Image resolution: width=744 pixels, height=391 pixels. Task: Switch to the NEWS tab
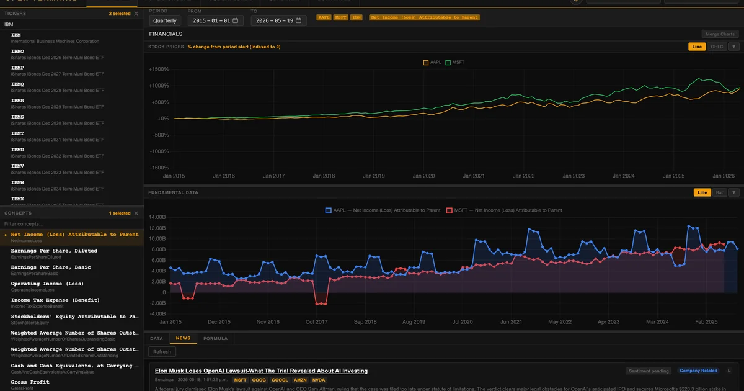click(183, 338)
